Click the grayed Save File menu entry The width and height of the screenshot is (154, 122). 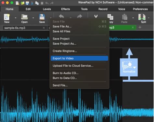pos(79,22)
